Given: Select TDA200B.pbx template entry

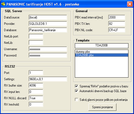Looking at the screenshot, I should point(102,55).
